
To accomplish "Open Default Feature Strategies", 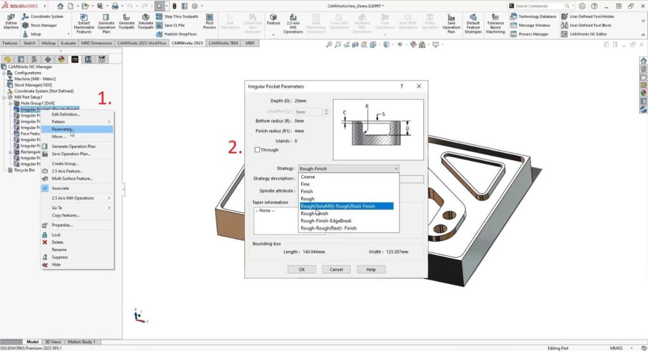I will pos(473,23).
